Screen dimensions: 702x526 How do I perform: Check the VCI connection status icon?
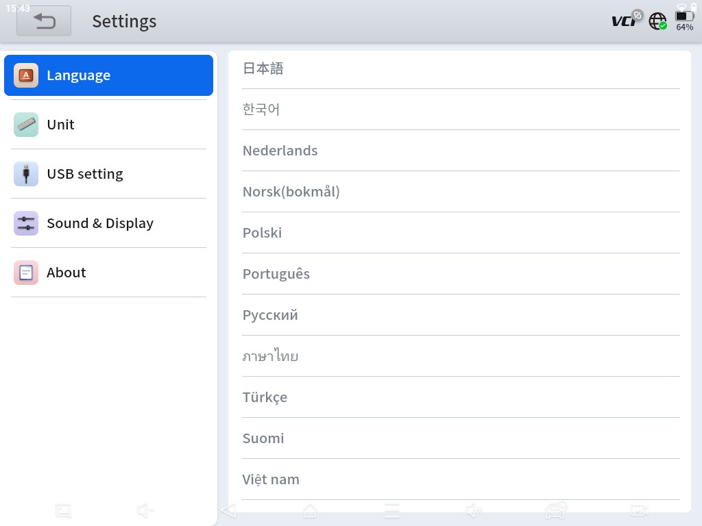(x=626, y=21)
